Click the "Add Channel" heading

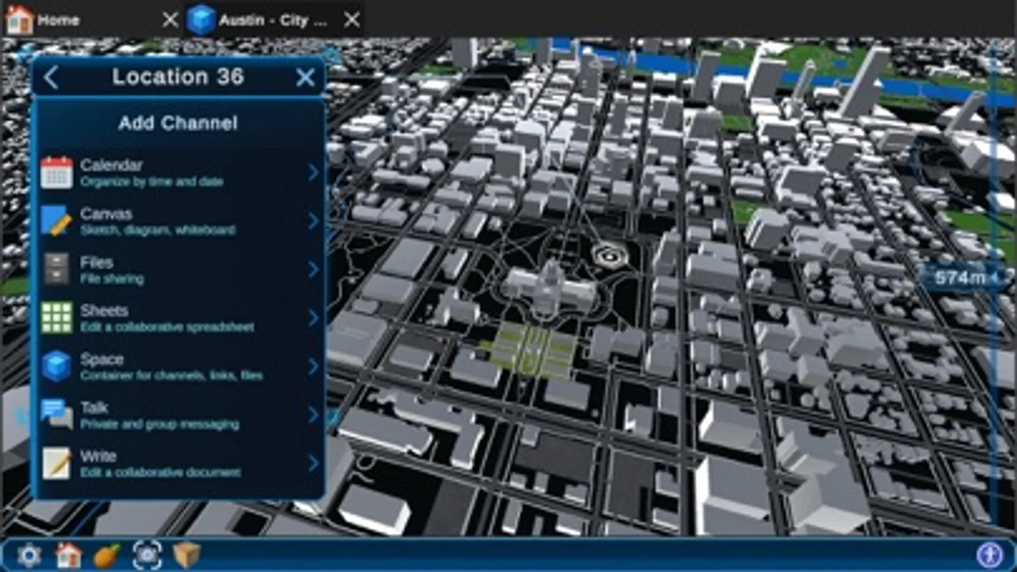pyautogui.click(x=178, y=123)
